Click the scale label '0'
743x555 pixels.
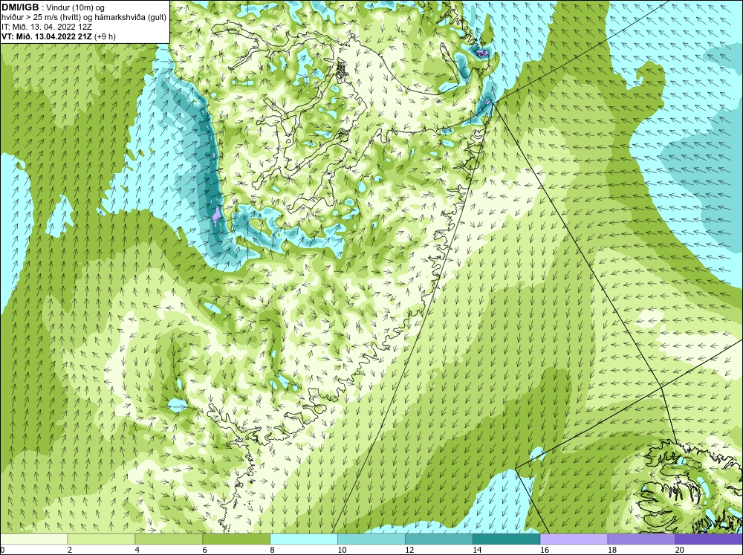[3, 550]
